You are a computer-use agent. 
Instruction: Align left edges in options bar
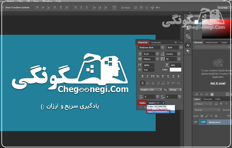click(55, 8)
